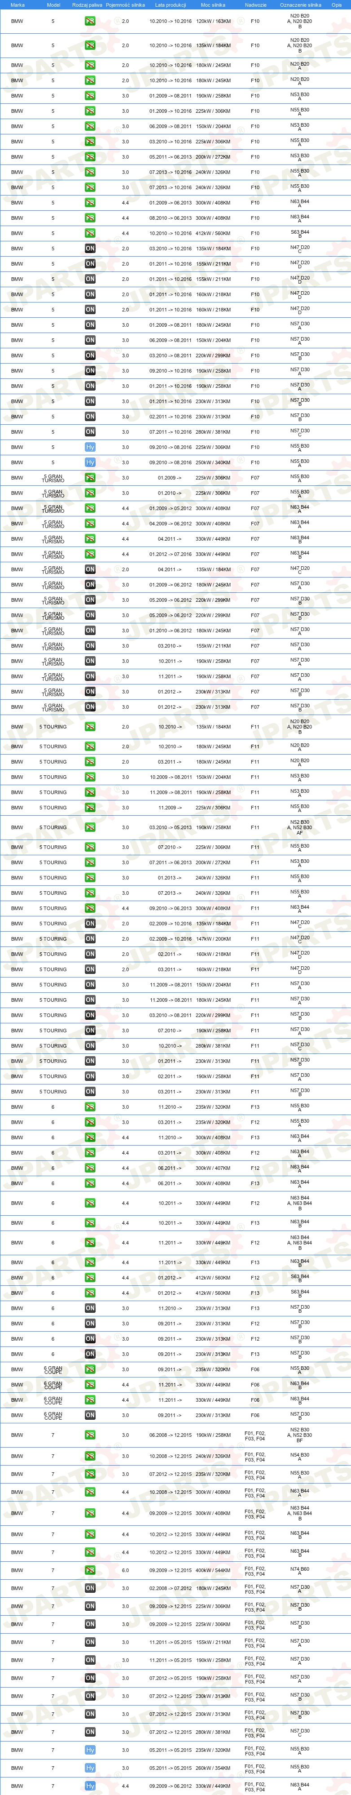Click the Pojemność silnika column header

coord(125,5)
